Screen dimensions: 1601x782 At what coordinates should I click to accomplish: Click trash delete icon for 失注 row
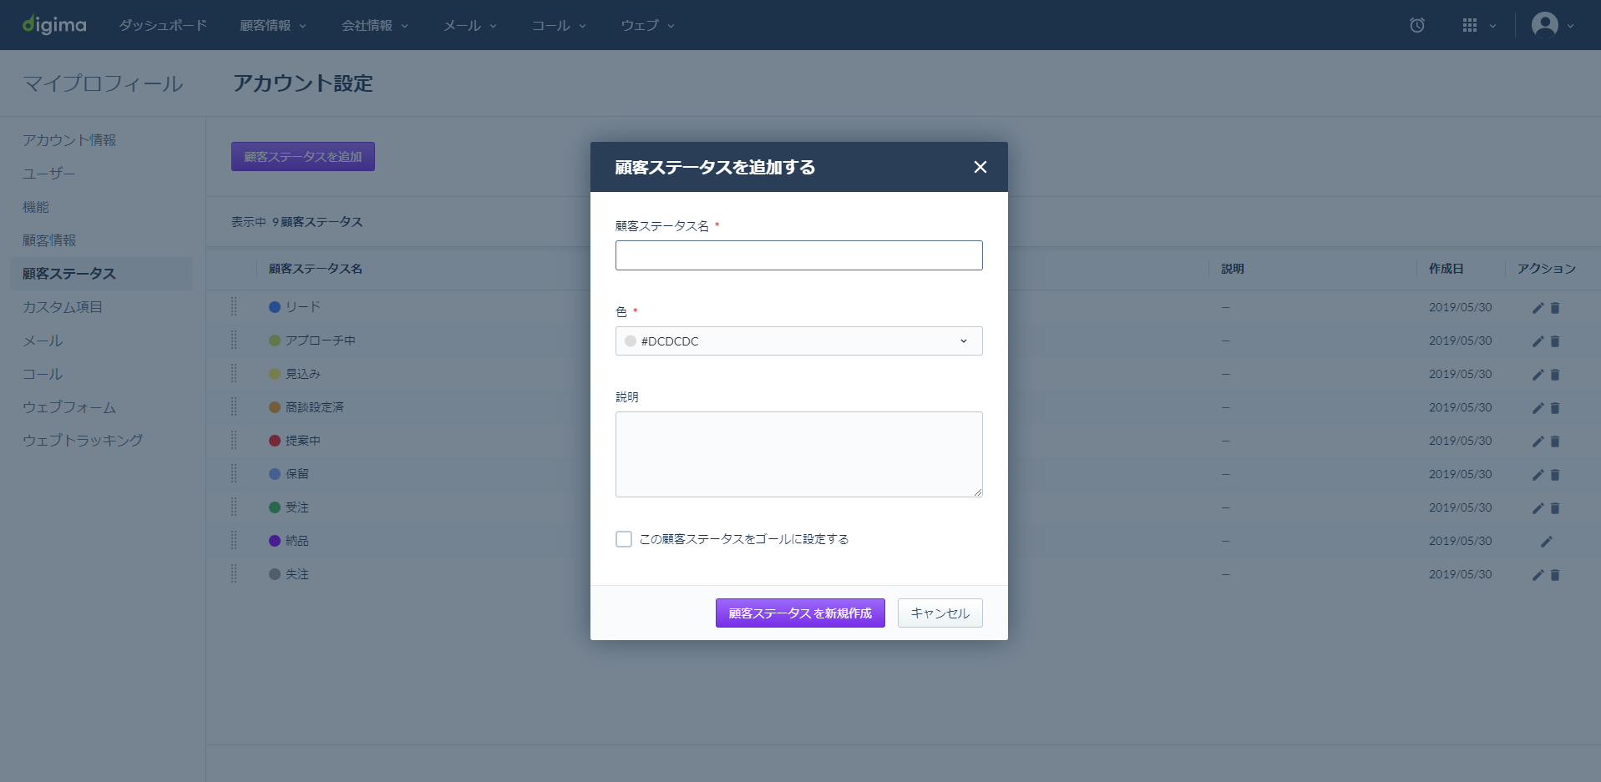pos(1555,575)
